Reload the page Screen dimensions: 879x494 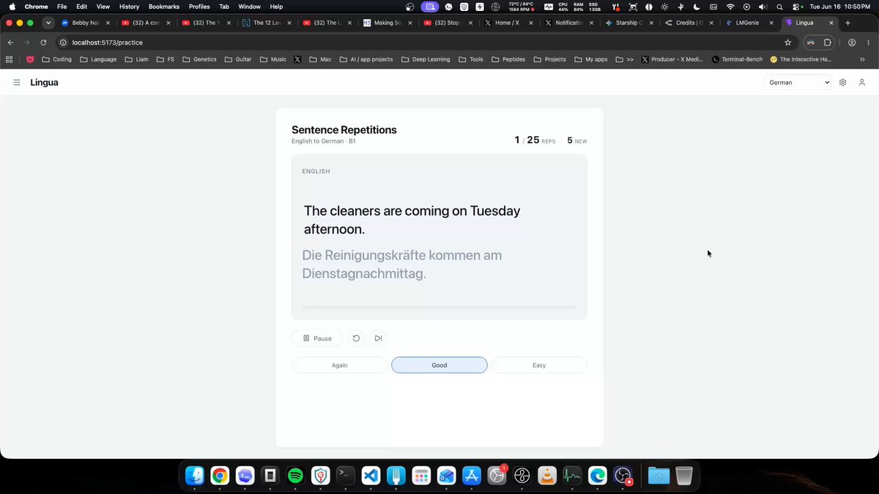43,42
